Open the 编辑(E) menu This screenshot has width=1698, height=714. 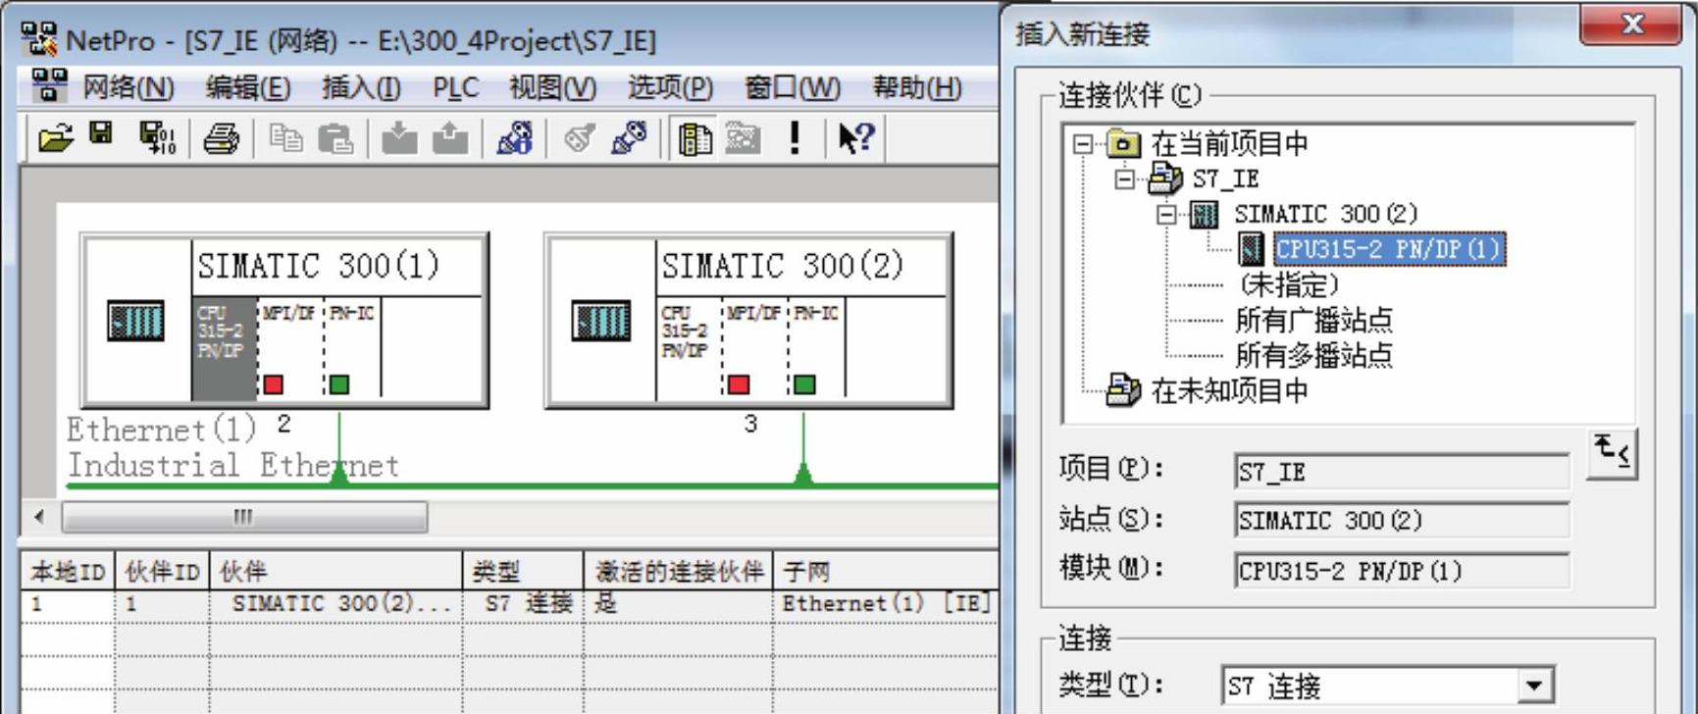click(x=247, y=88)
